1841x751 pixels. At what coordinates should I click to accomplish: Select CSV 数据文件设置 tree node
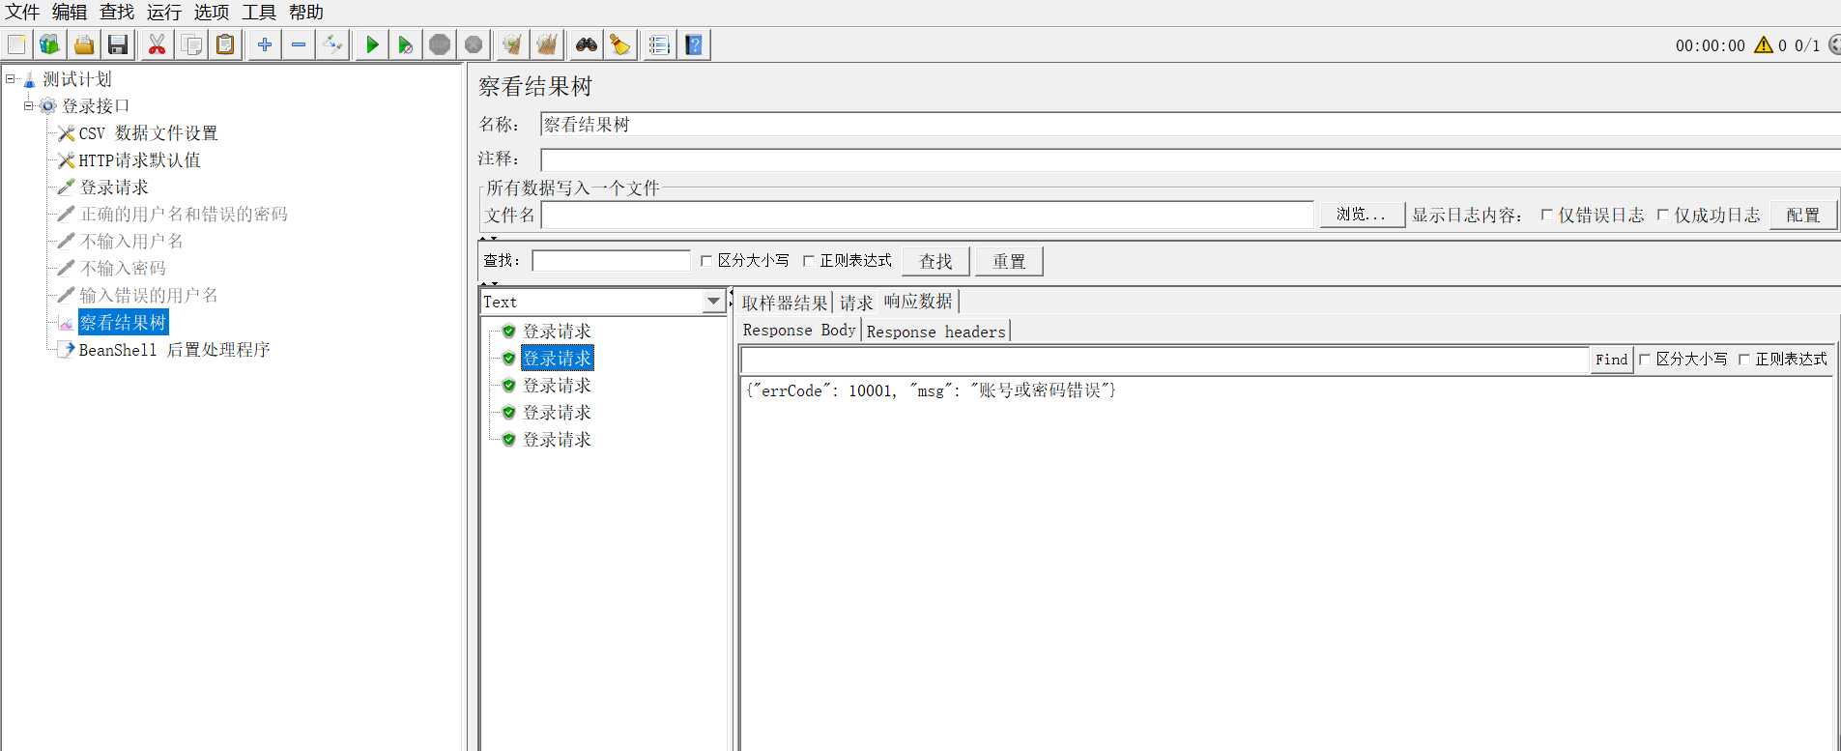point(148,133)
